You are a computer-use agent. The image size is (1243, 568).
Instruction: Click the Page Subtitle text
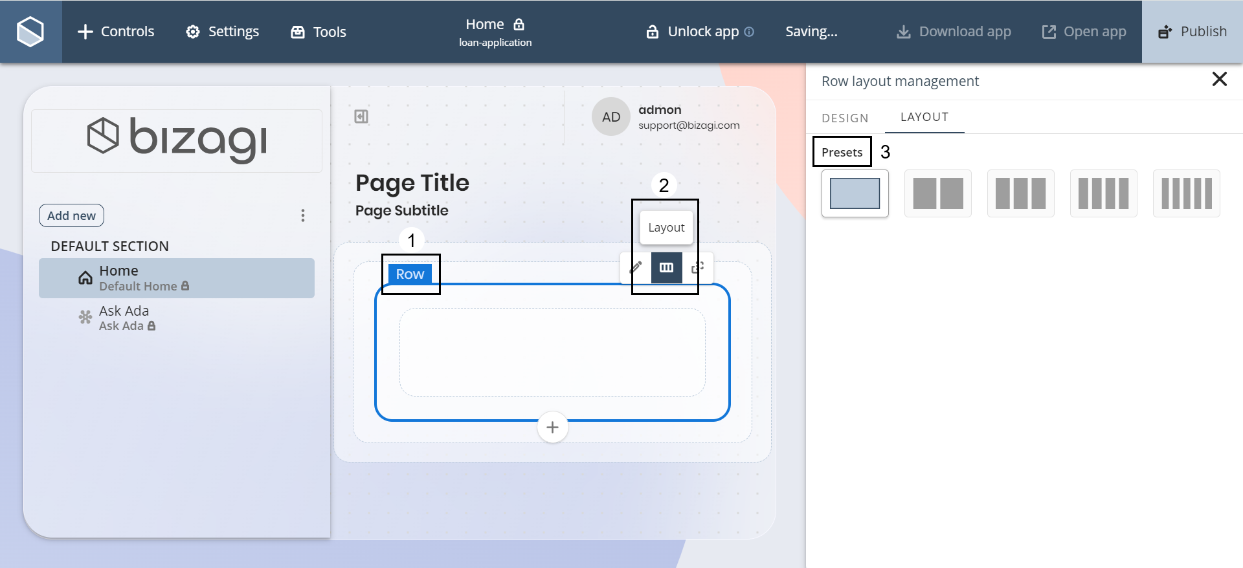(402, 211)
